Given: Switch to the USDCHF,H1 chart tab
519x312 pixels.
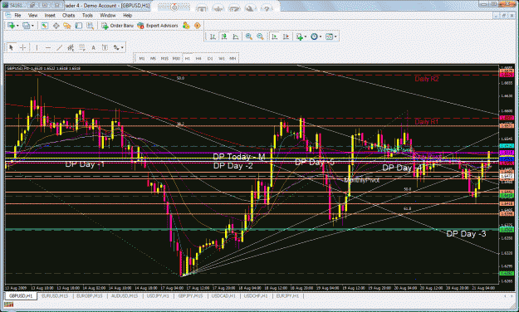Looking at the screenshot, I should (x=256, y=295).
